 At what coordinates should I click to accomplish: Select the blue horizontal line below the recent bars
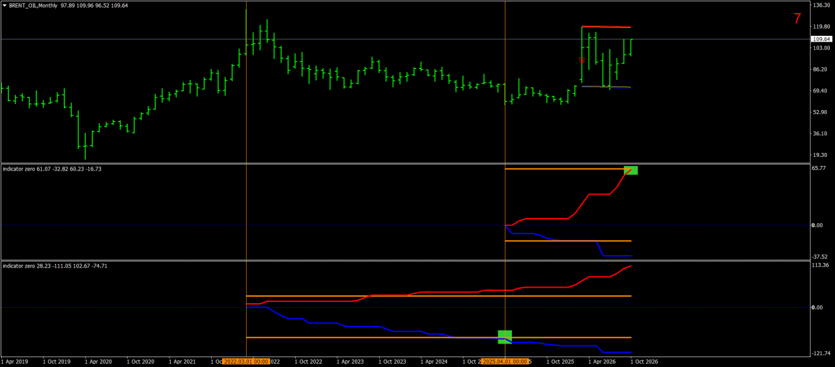point(606,87)
